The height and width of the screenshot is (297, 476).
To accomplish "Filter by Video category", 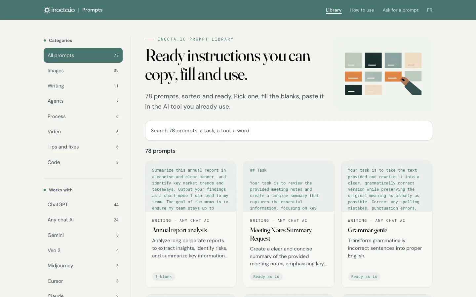I will pyautogui.click(x=83, y=132).
